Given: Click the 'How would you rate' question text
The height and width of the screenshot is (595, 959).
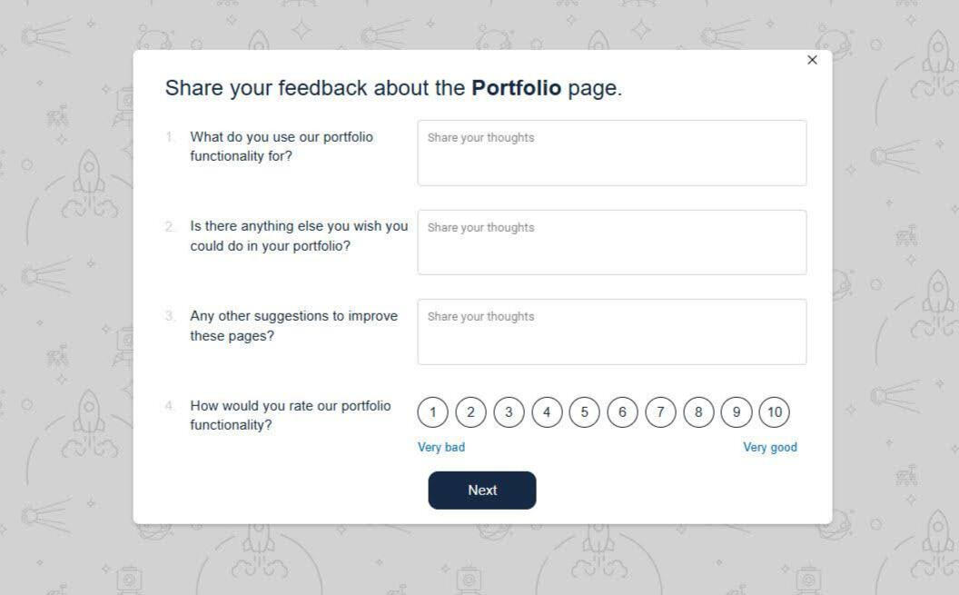Looking at the screenshot, I should (290, 415).
